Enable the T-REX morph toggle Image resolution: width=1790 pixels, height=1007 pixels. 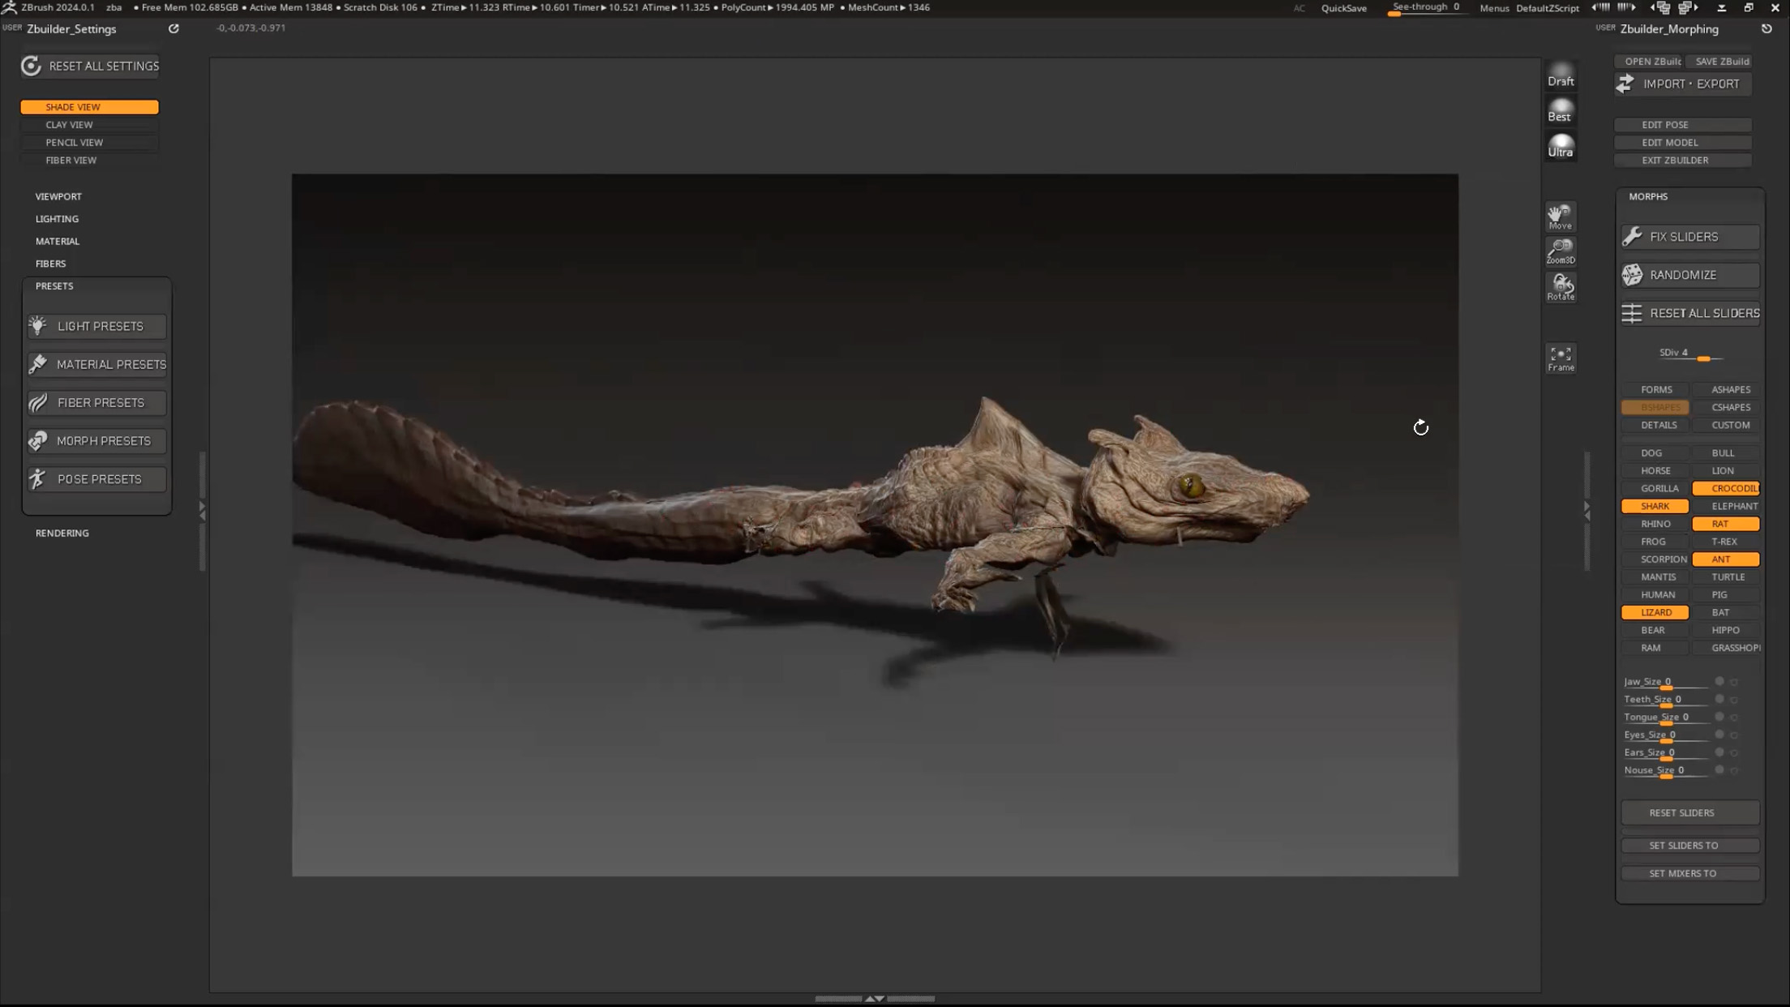pyautogui.click(x=1724, y=542)
